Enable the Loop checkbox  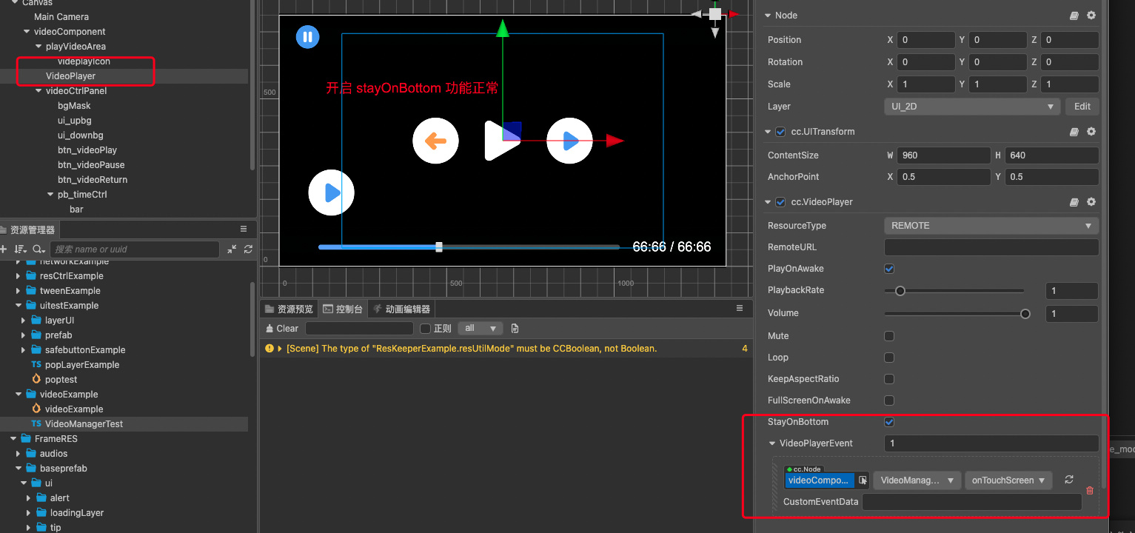[889, 358]
